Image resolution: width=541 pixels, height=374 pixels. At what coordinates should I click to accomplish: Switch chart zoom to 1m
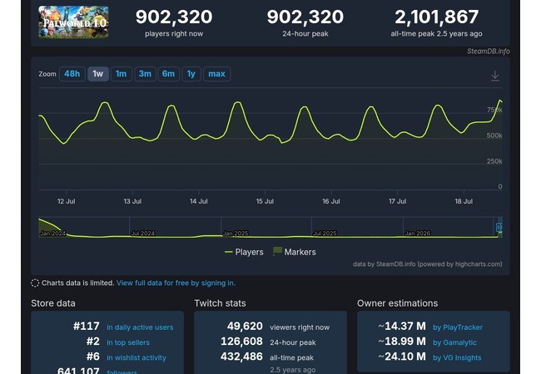[122, 74]
